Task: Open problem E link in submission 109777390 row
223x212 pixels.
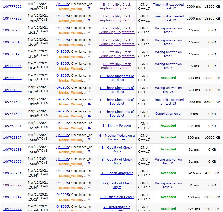Action: [117, 18]
